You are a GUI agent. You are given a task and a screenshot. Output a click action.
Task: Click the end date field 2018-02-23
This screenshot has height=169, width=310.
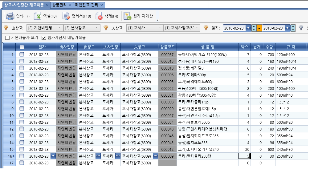coord(273,28)
